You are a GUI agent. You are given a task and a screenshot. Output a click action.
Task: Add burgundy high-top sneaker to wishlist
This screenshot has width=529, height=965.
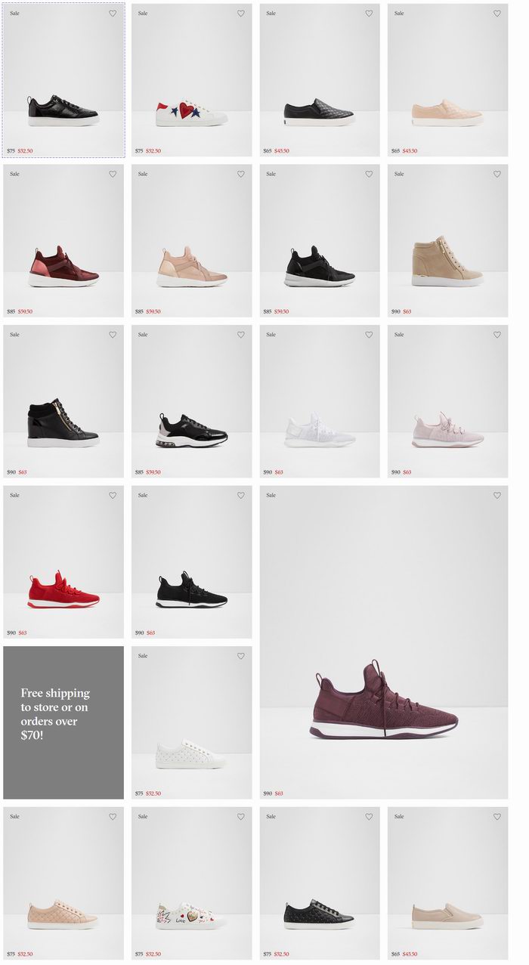coord(113,174)
